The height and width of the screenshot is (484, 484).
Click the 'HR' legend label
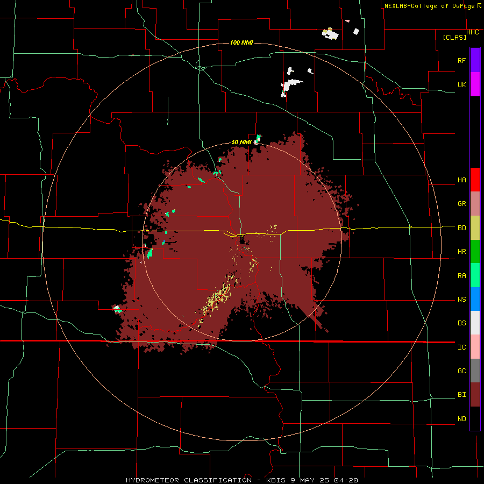coord(461,252)
